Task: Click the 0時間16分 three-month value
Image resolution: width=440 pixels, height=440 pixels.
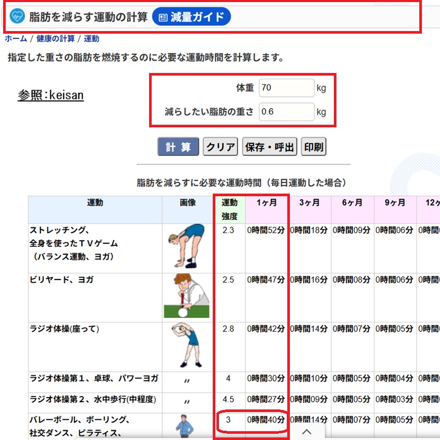Action: [x=309, y=280]
